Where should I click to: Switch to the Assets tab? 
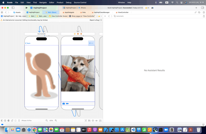pyautogui.click(x=17, y=12)
